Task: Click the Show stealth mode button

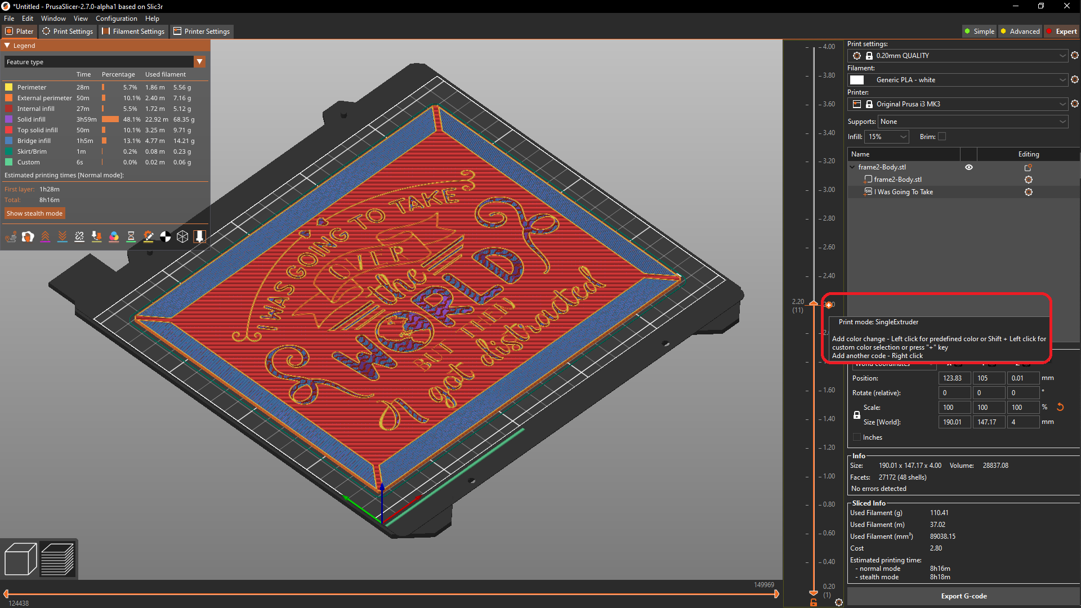Action: 34,213
